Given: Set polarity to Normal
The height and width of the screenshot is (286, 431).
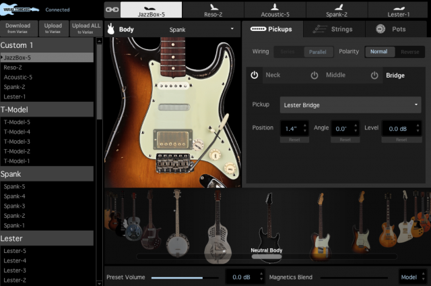Looking at the screenshot, I should (379, 51).
